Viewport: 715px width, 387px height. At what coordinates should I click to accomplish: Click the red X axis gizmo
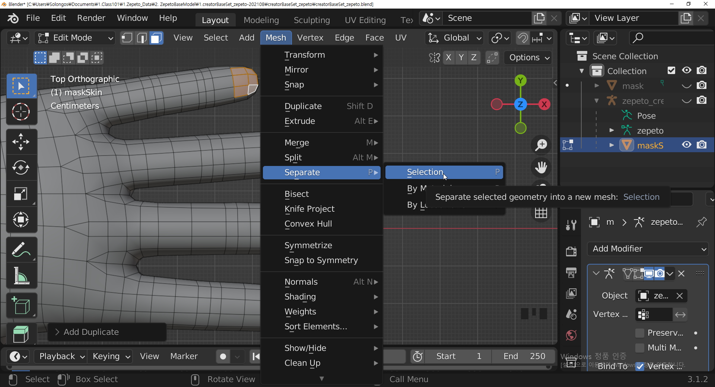tap(544, 104)
